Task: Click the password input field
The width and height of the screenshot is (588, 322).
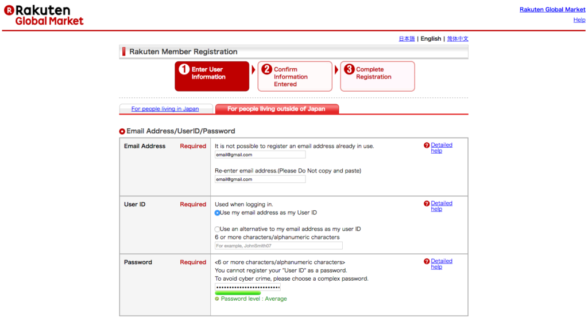Action: [x=247, y=287]
